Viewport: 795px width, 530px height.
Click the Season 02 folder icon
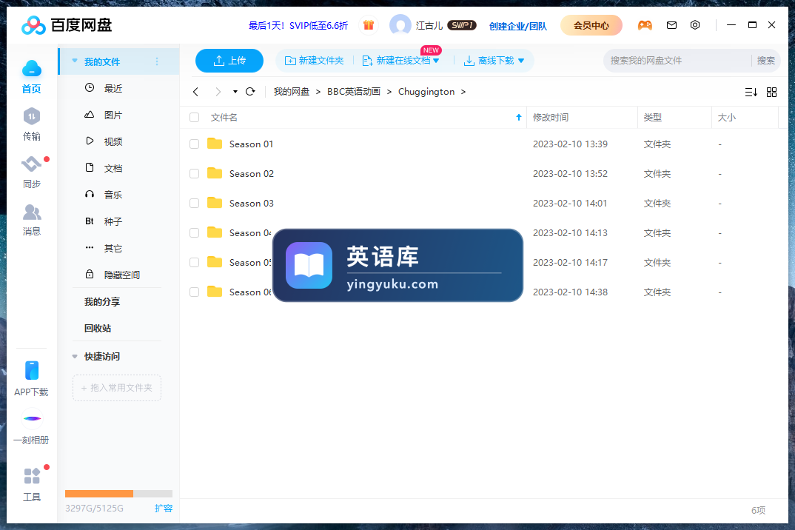[x=215, y=173]
